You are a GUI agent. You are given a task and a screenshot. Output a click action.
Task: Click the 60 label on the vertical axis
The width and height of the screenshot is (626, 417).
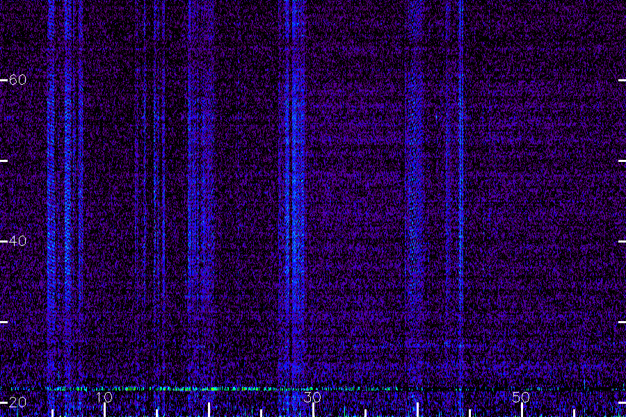click(x=17, y=80)
